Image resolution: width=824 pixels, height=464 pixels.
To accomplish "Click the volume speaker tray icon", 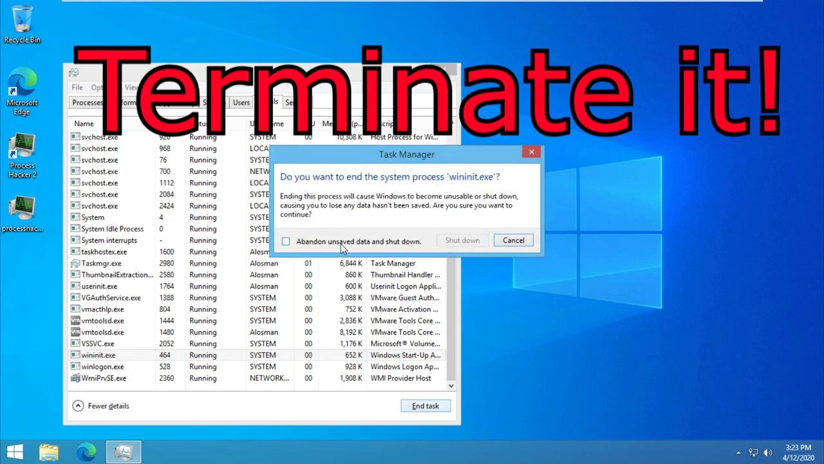I will click(767, 452).
